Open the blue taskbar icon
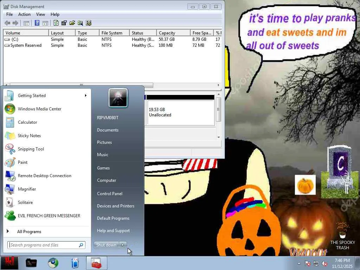This screenshot has height=270, width=360. coord(75,263)
